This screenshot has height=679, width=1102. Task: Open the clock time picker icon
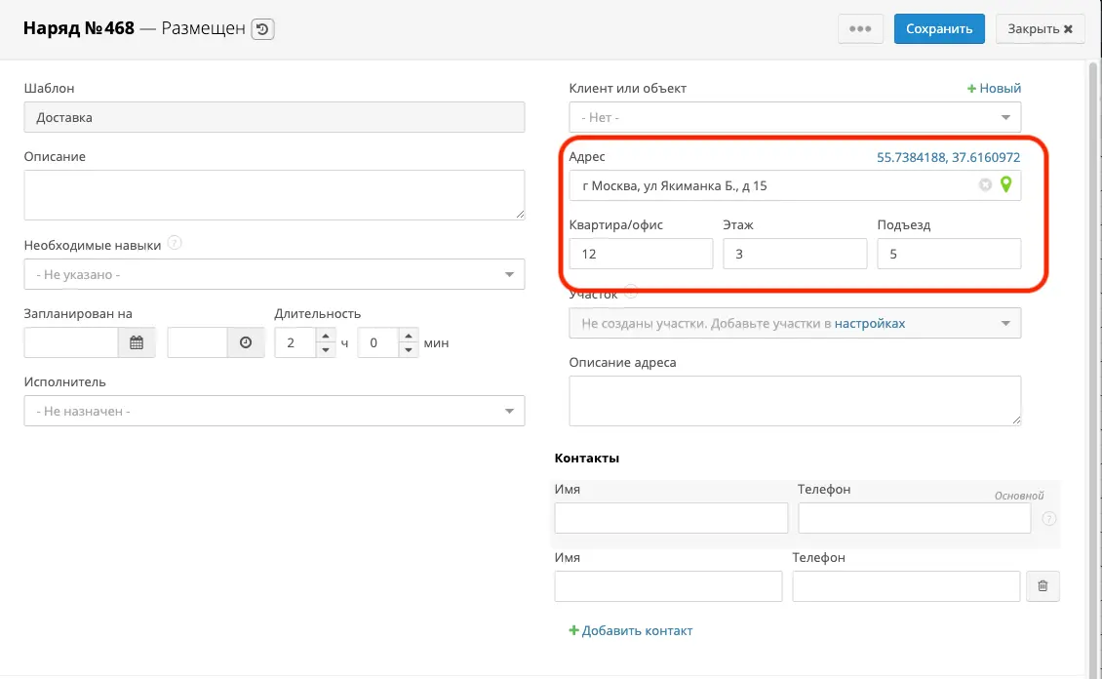[x=246, y=343]
